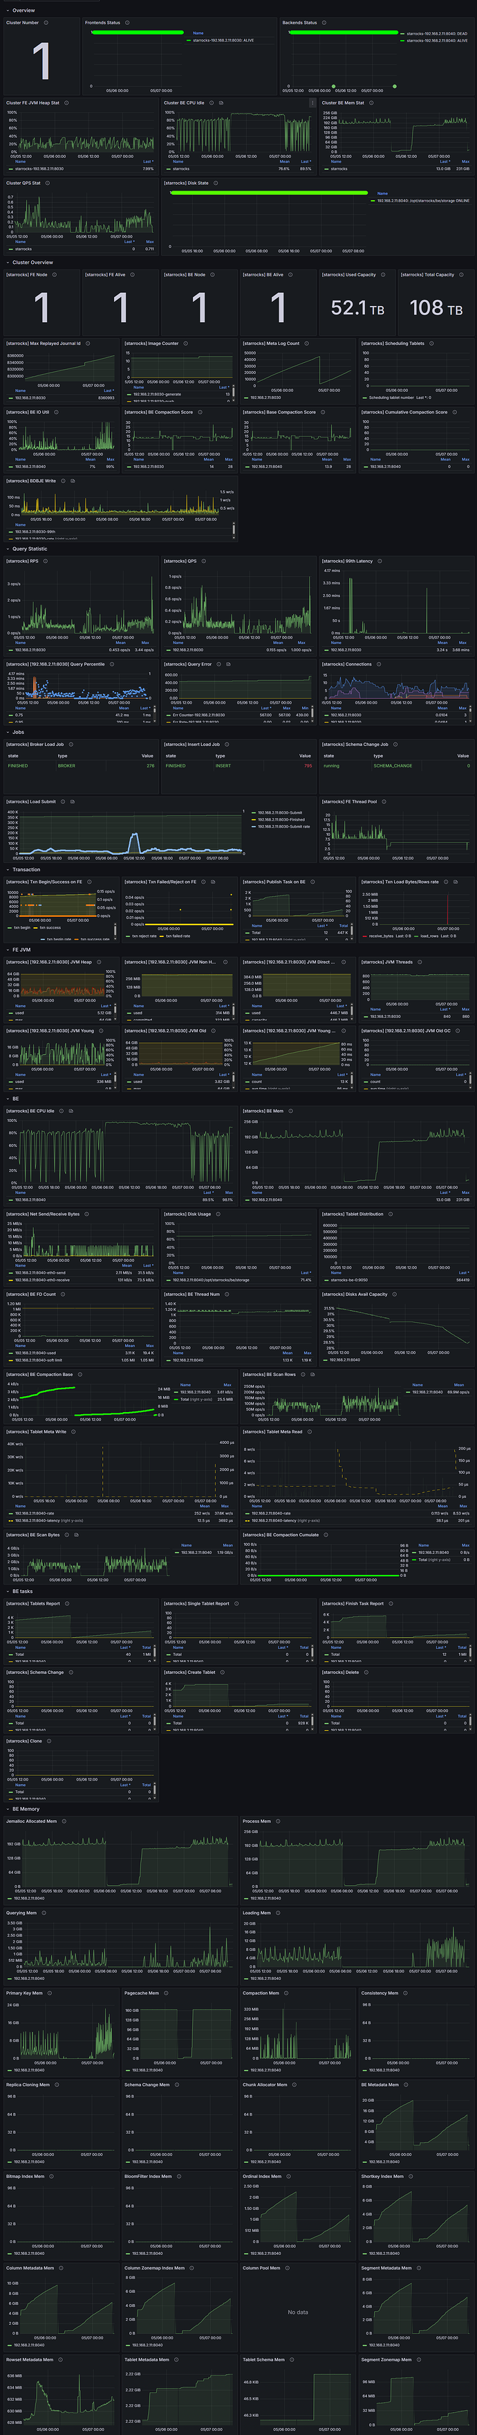Collapse the FE JVM row
The image size is (477, 2435).
point(21,950)
